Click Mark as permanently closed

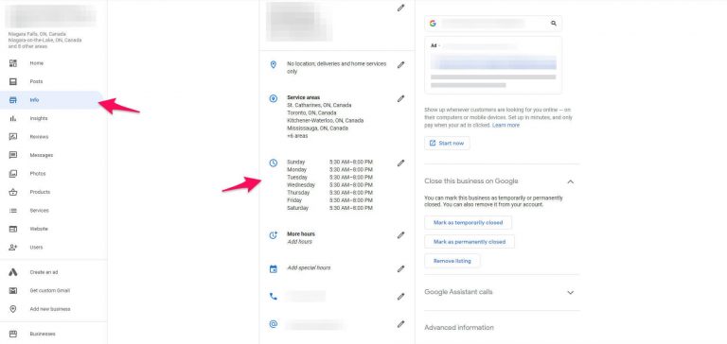point(470,242)
